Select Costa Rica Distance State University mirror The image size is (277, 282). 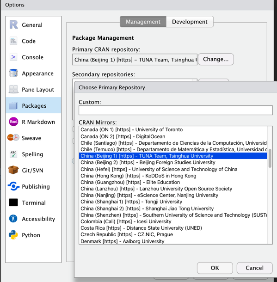coord(173,228)
